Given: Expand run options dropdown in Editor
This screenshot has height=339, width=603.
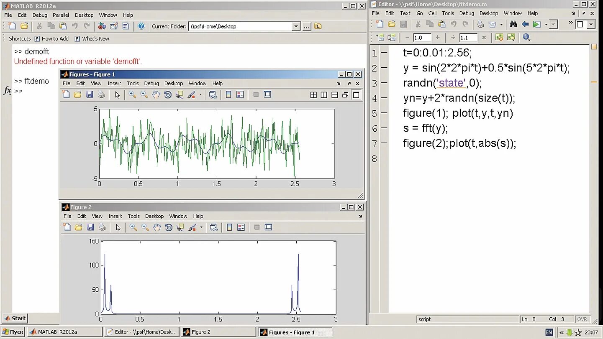Looking at the screenshot, I should point(546,25).
